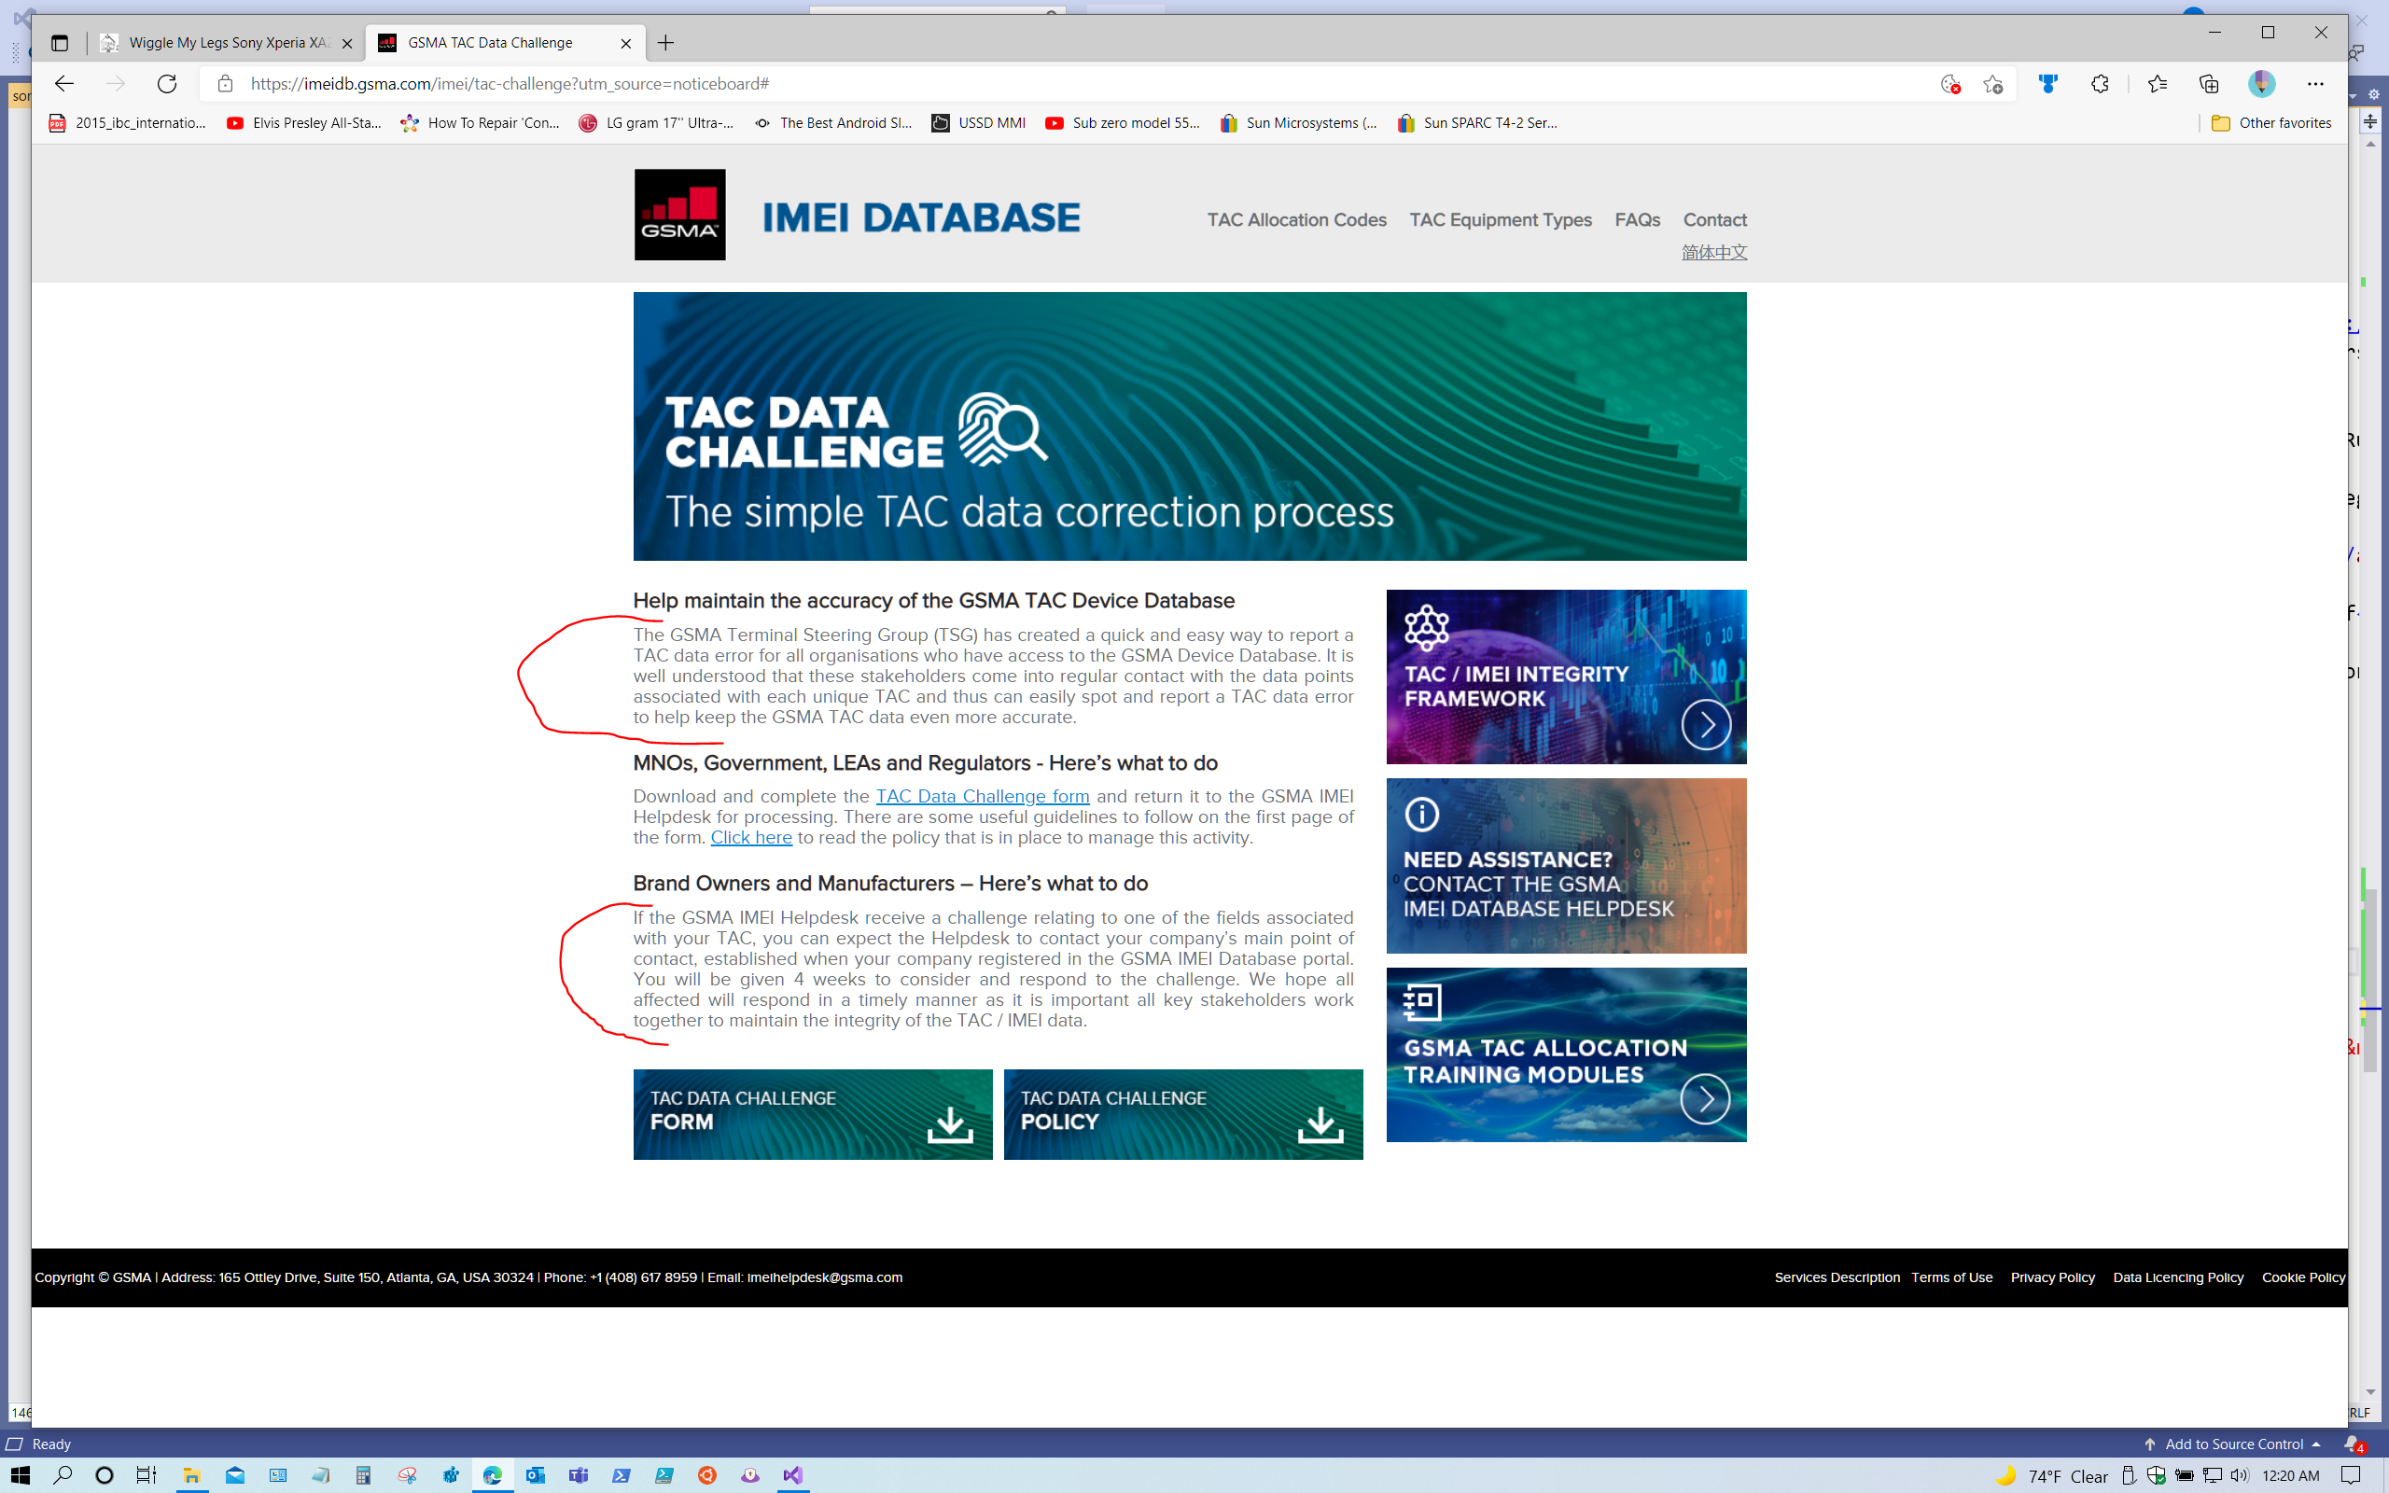The image size is (2389, 1493).
Task: Open the volume control in system tray
Action: (x=2239, y=1475)
